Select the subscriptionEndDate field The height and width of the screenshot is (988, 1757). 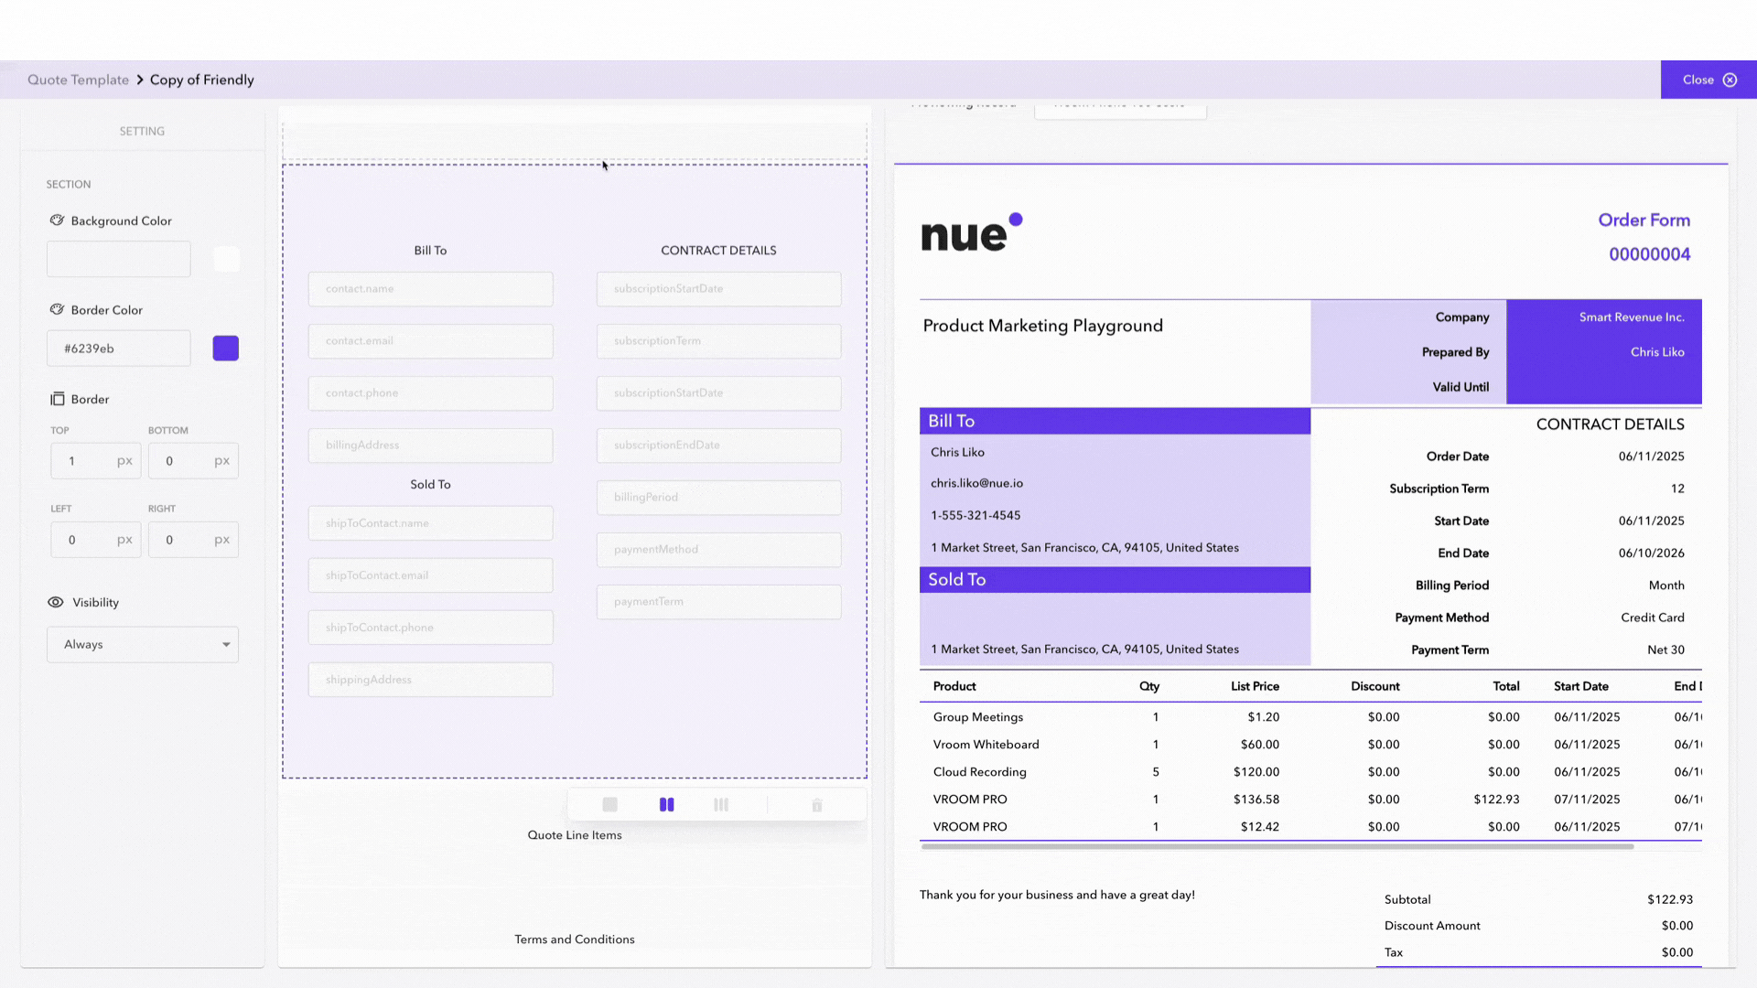click(x=718, y=446)
